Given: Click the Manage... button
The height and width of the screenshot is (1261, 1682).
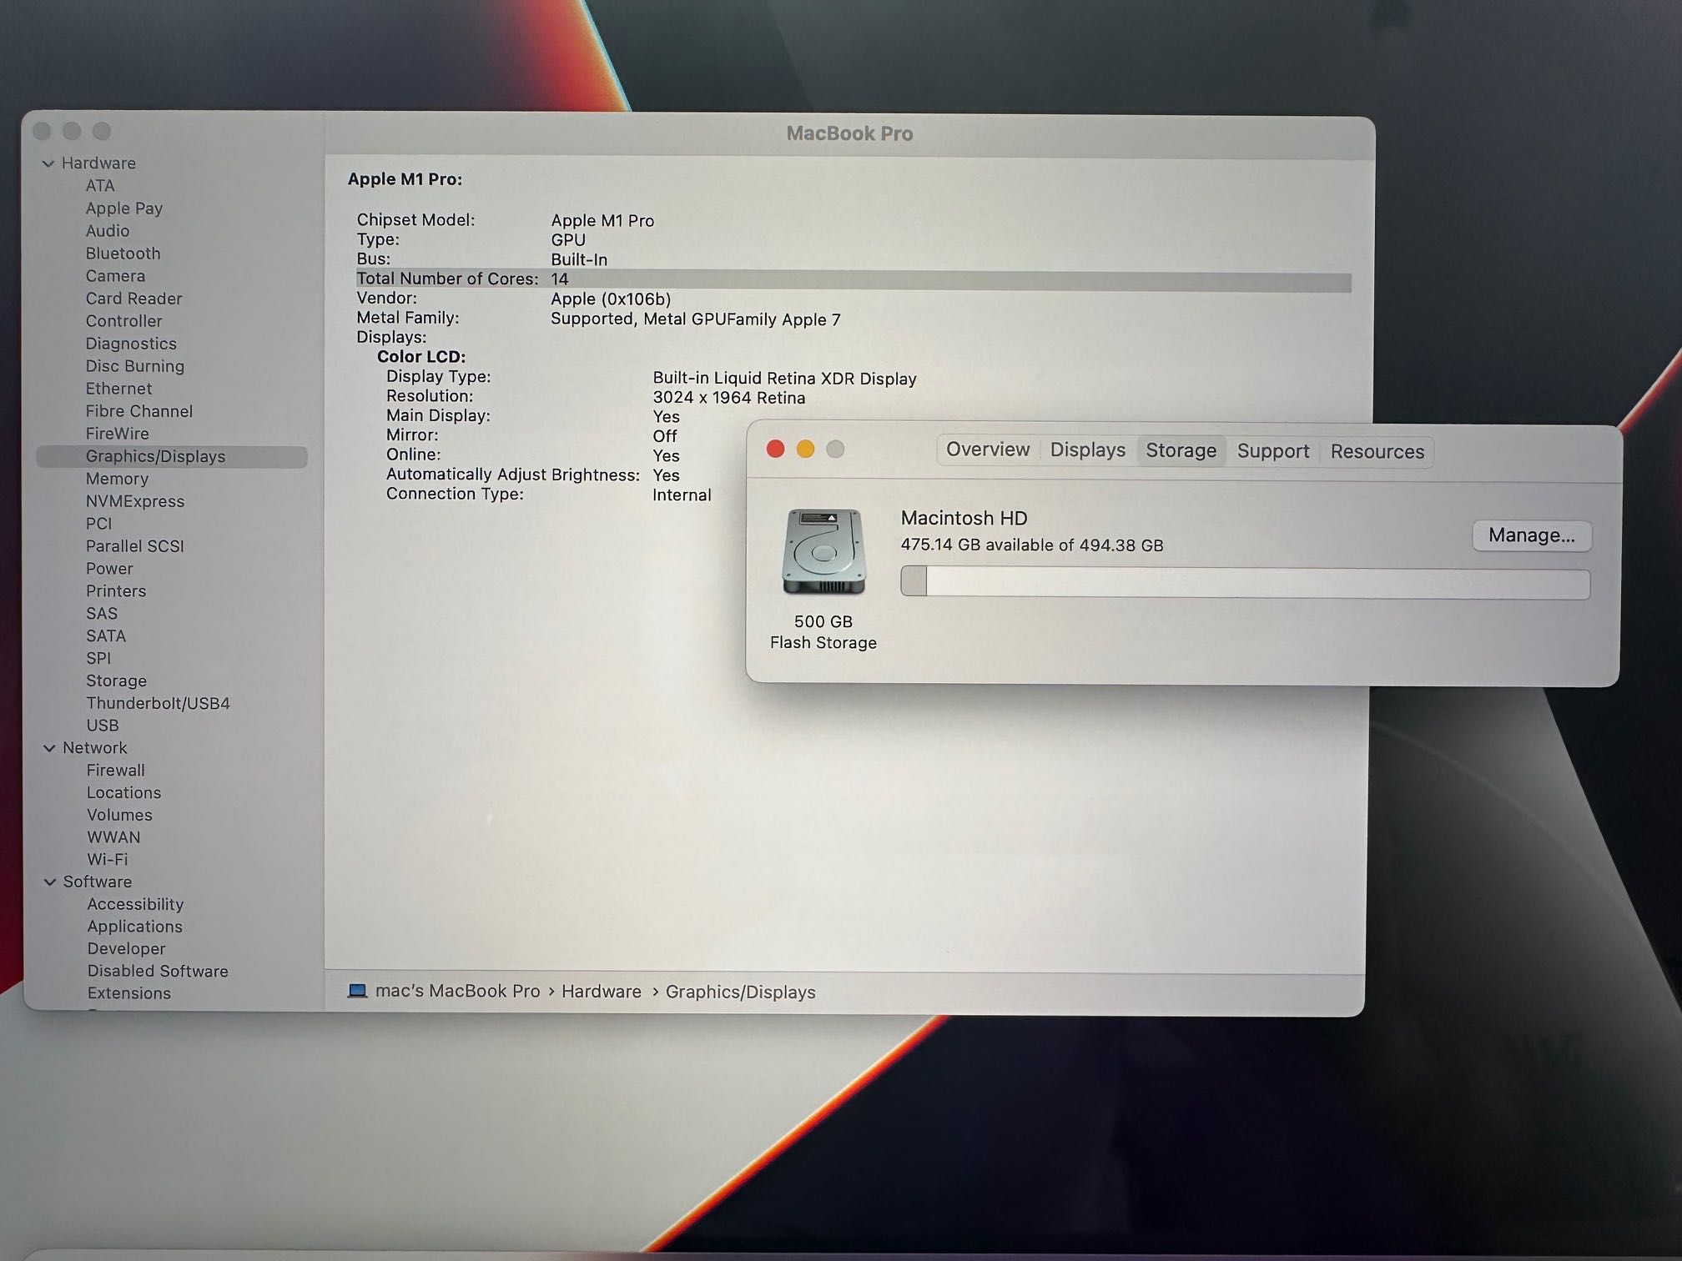Looking at the screenshot, I should tap(1532, 535).
